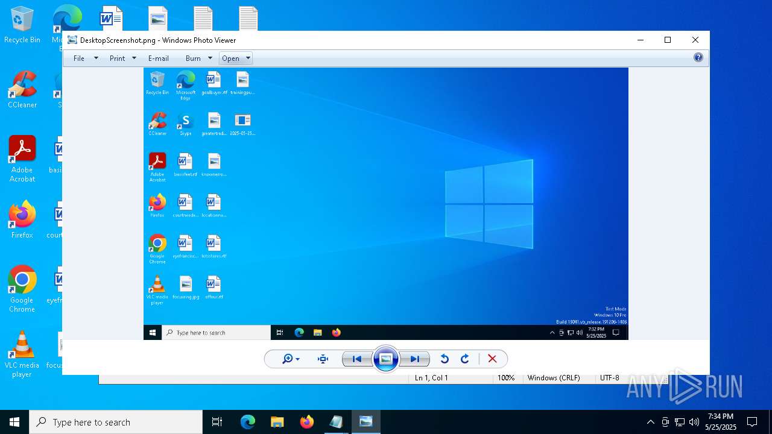
Task: Open Photo Viewer help (blue question mark)
Action: [x=698, y=58]
